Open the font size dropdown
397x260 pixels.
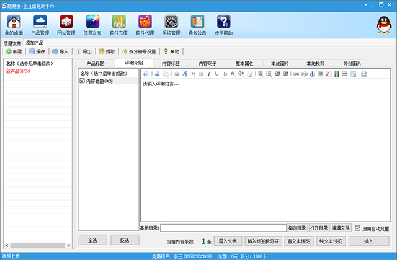pos(193,74)
